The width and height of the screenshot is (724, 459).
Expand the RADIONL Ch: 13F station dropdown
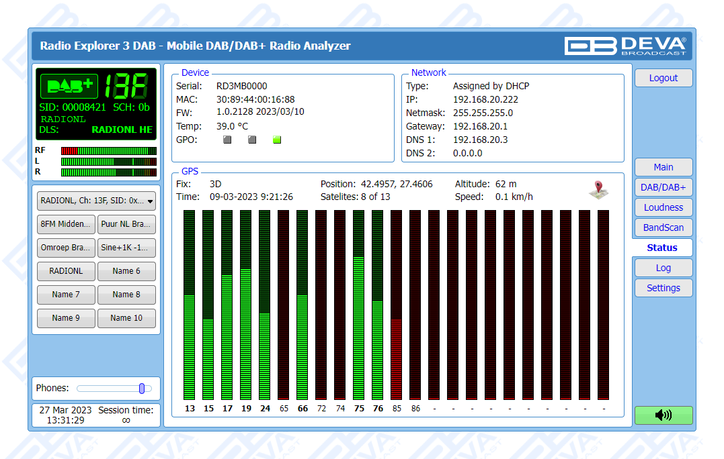97,200
